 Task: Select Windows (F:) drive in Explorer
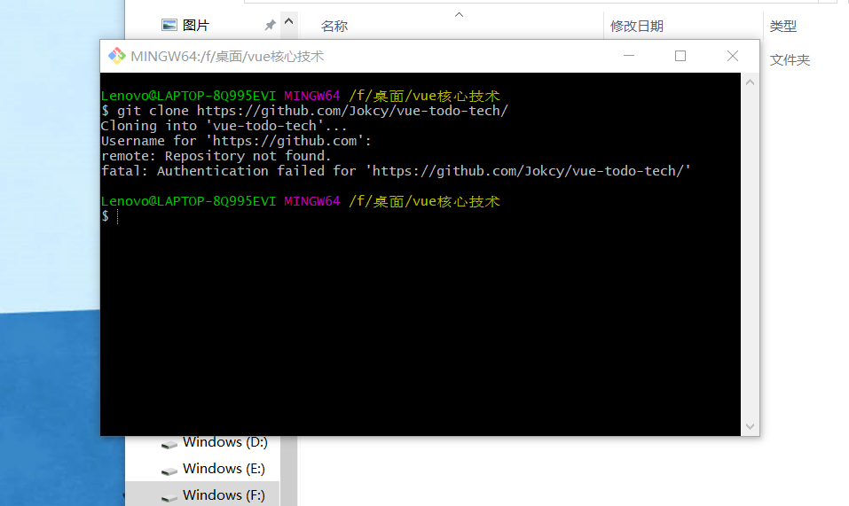point(224,494)
